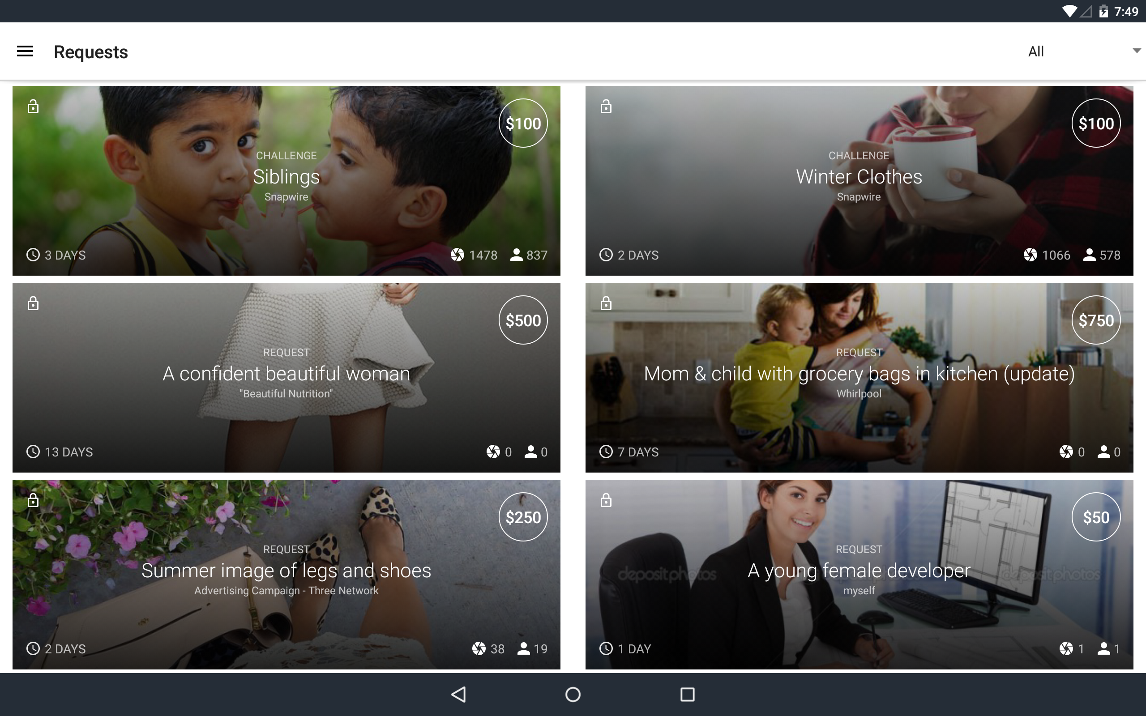Click the All filter label

tap(1036, 51)
